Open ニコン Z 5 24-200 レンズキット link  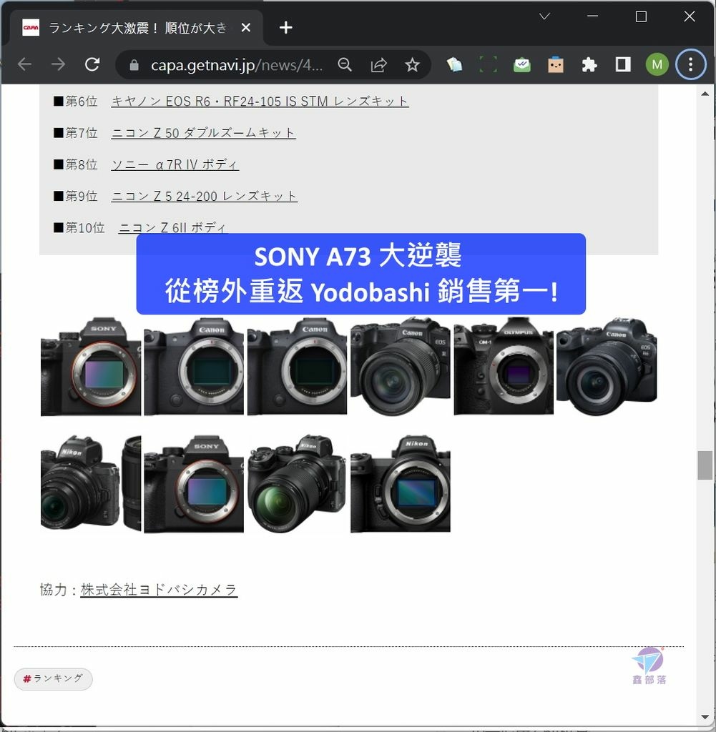205,196
